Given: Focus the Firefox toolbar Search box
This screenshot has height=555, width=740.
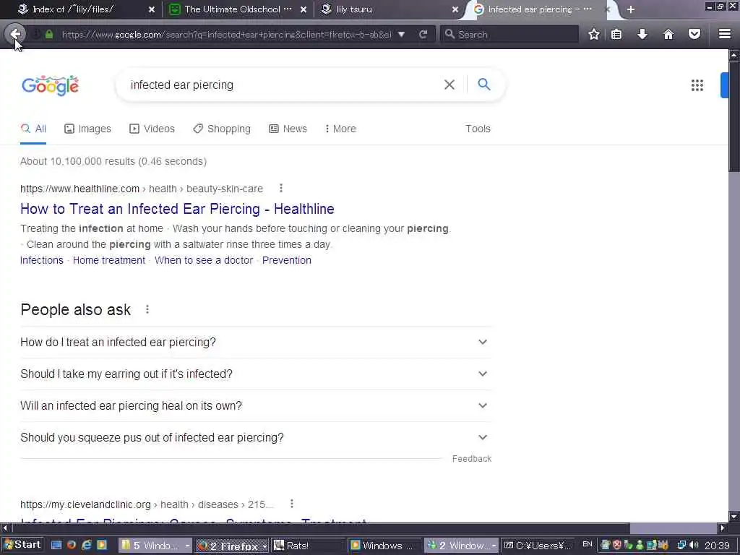Looking at the screenshot, I should click(509, 34).
